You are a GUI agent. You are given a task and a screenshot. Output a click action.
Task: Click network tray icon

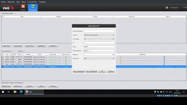(x=164, y=92)
